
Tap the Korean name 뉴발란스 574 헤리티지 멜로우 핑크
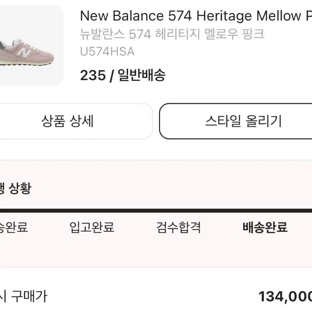pos(172,34)
